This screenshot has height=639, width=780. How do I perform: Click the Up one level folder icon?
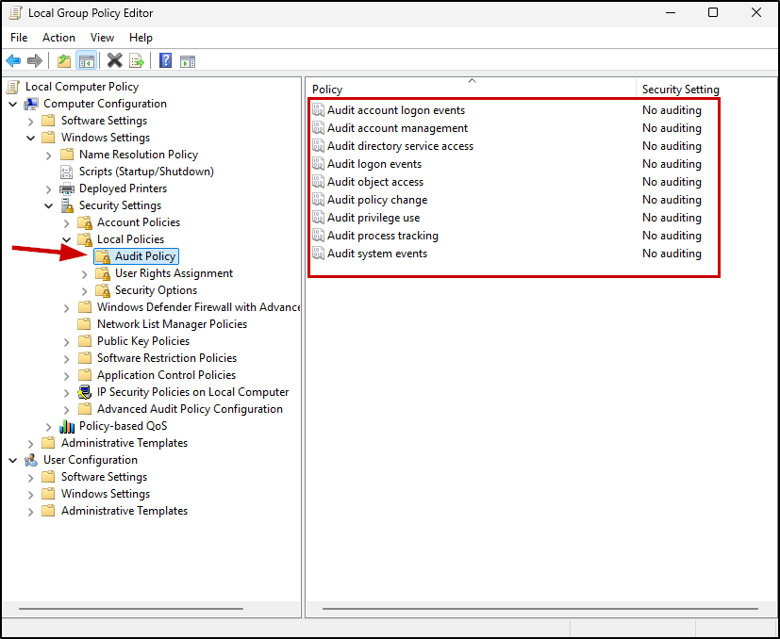tap(64, 61)
